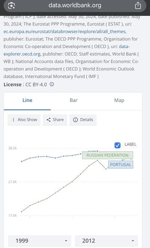Click the Russian Federation series label

(x=108, y=155)
